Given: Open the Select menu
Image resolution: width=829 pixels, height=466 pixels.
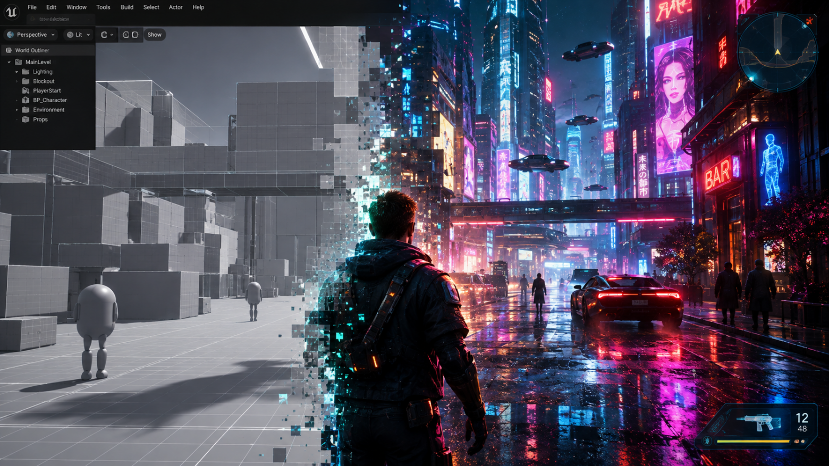Looking at the screenshot, I should (151, 7).
